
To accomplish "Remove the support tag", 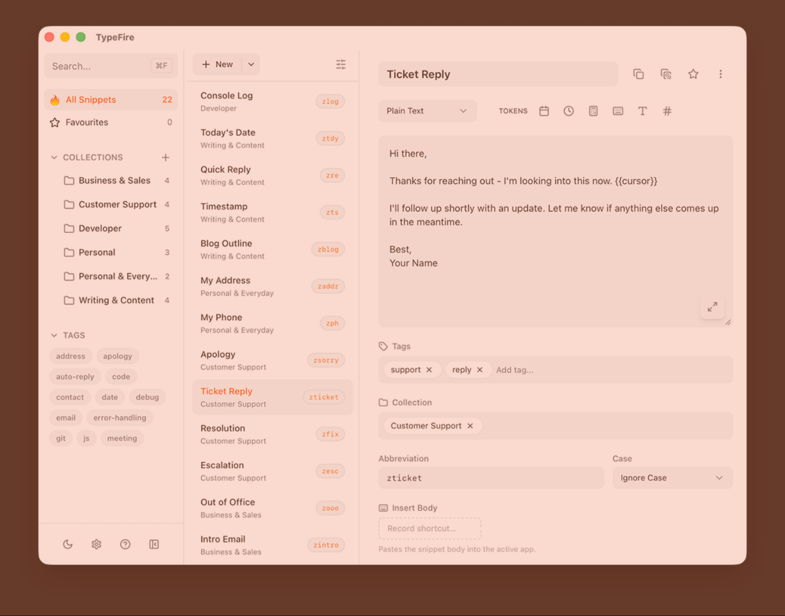I will pyautogui.click(x=429, y=370).
